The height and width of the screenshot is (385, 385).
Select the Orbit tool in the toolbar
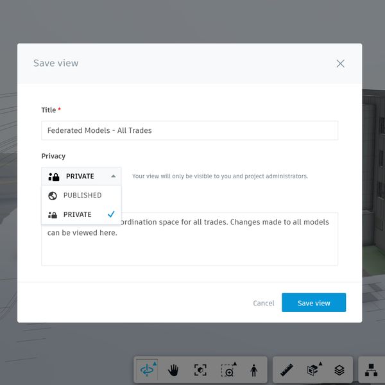click(x=147, y=370)
